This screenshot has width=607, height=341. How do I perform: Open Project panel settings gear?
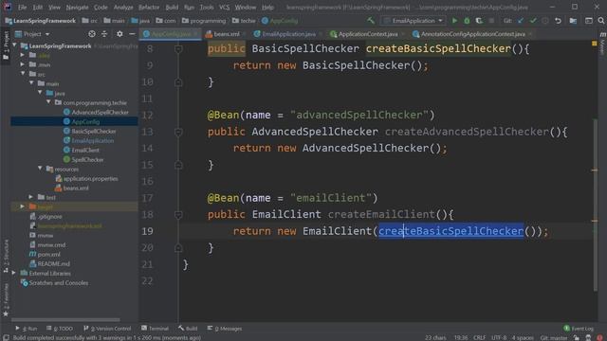click(120, 34)
